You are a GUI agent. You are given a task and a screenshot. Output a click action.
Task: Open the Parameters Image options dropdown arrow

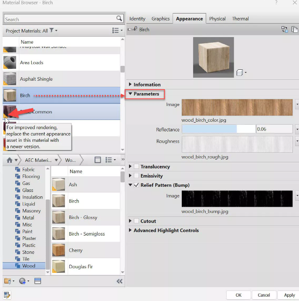pyautogui.click(x=297, y=104)
